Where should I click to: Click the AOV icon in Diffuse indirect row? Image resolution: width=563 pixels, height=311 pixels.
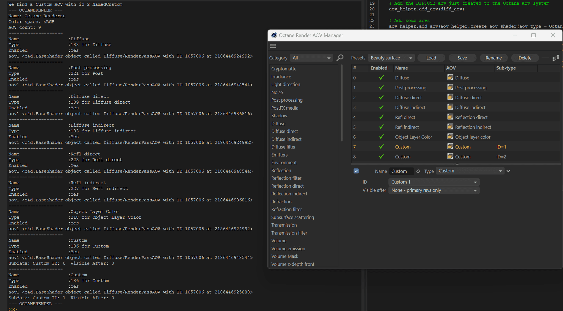tap(450, 107)
